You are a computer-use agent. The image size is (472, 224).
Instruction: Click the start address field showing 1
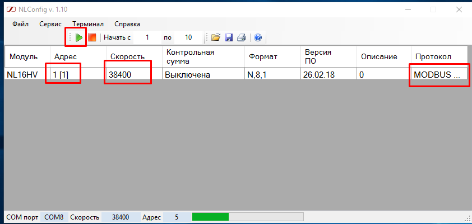tap(147, 37)
